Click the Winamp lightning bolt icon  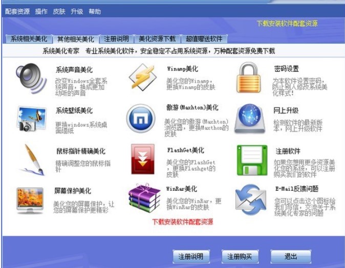[x=143, y=77]
